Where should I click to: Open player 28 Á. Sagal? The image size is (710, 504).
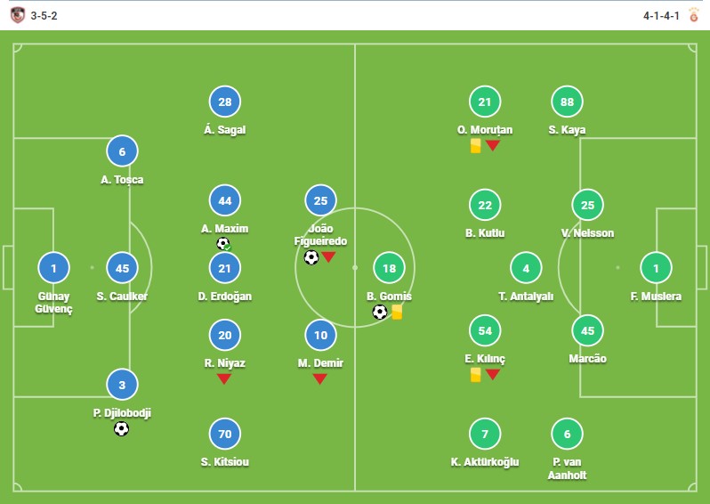[x=225, y=102]
